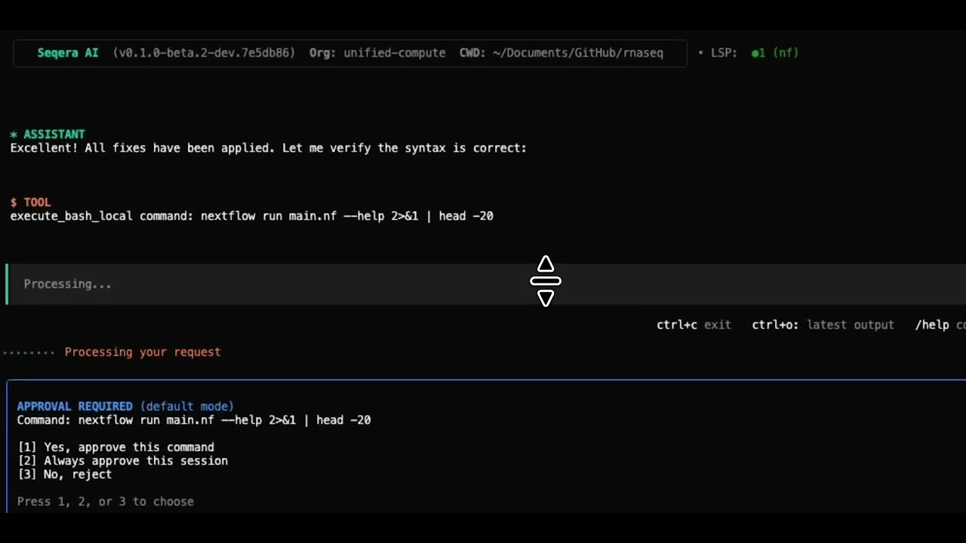Click the '(default mode)' label
The width and height of the screenshot is (966, 543).
click(187, 406)
